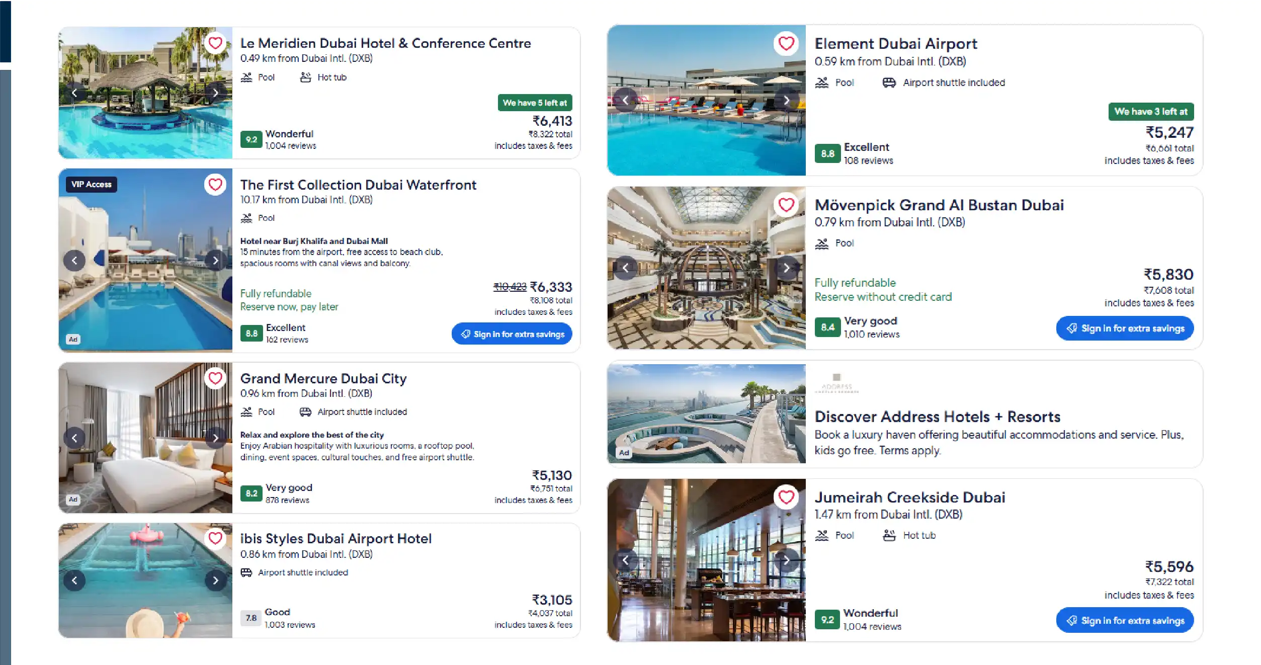Open Grand Mercure Dubai City listing title
Viewport: 1261px width, 665px height.
[323, 378]
